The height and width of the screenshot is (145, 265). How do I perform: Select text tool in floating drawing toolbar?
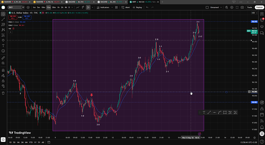pos(204,113)
